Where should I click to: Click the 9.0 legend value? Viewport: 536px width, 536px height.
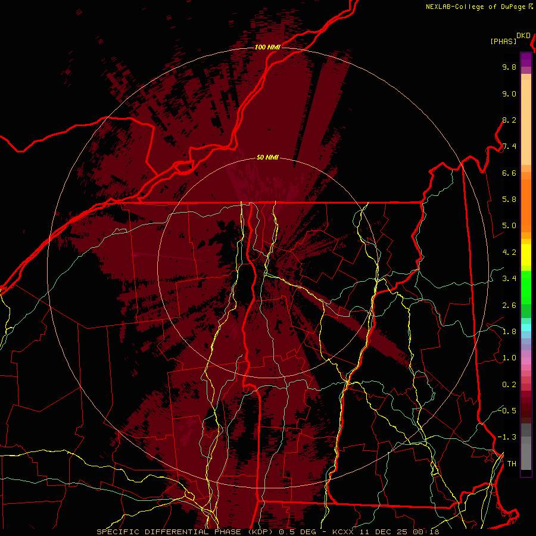coord(509,94)
